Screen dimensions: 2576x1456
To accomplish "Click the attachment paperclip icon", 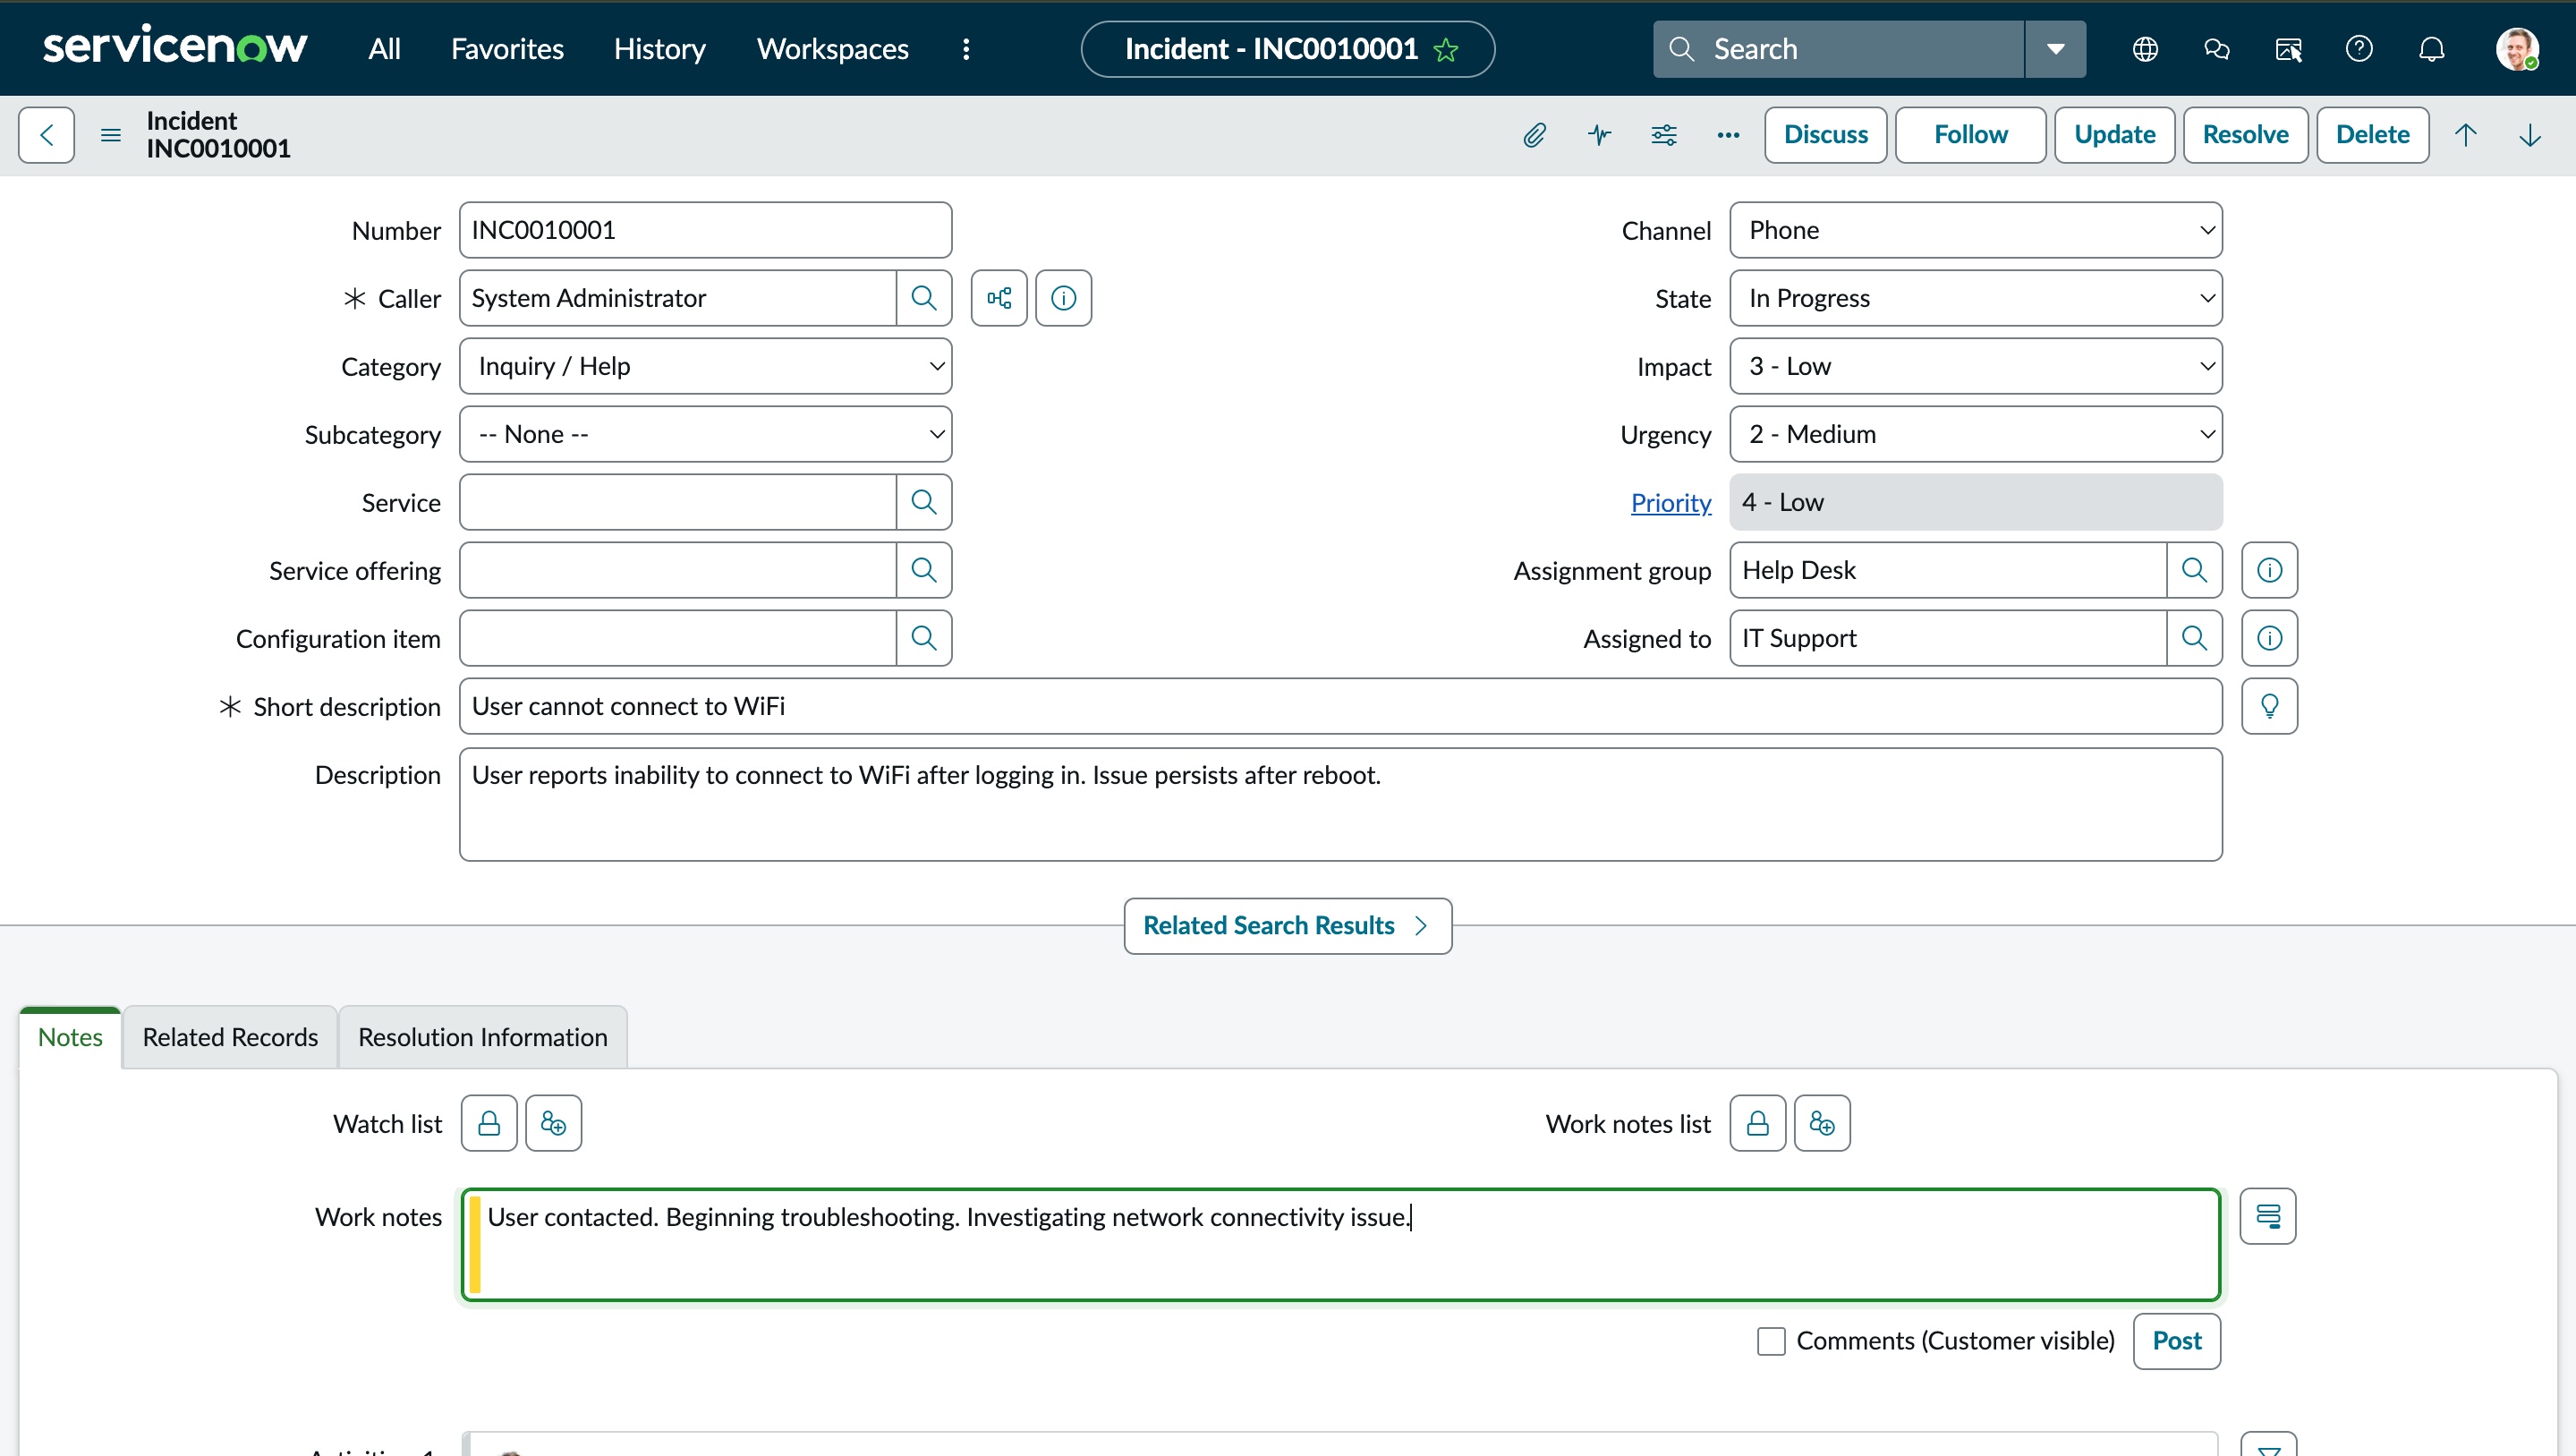I will coord(1535,135).
